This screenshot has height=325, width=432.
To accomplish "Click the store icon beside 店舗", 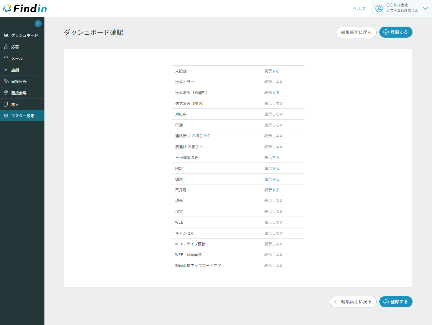I will click(6, 70).
